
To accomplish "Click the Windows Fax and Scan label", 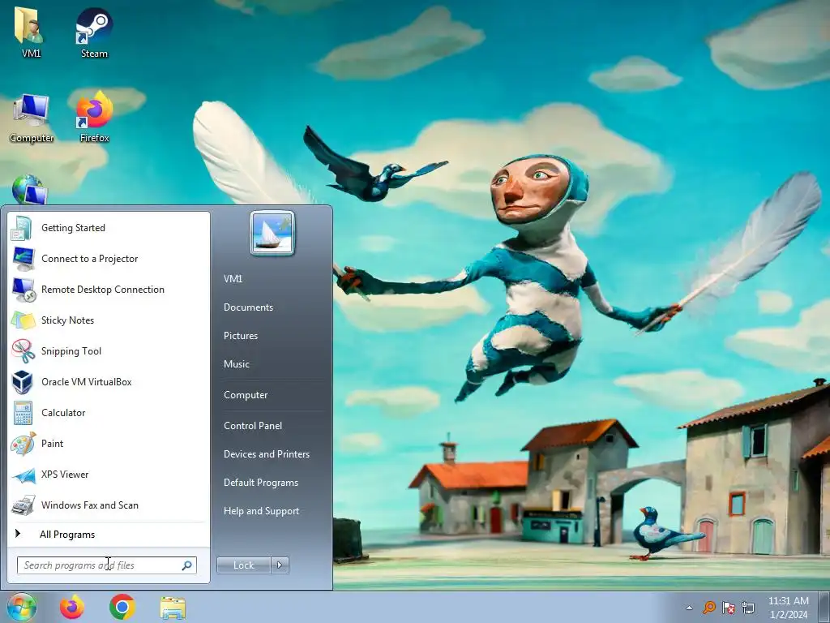I will tap(89, 505).
